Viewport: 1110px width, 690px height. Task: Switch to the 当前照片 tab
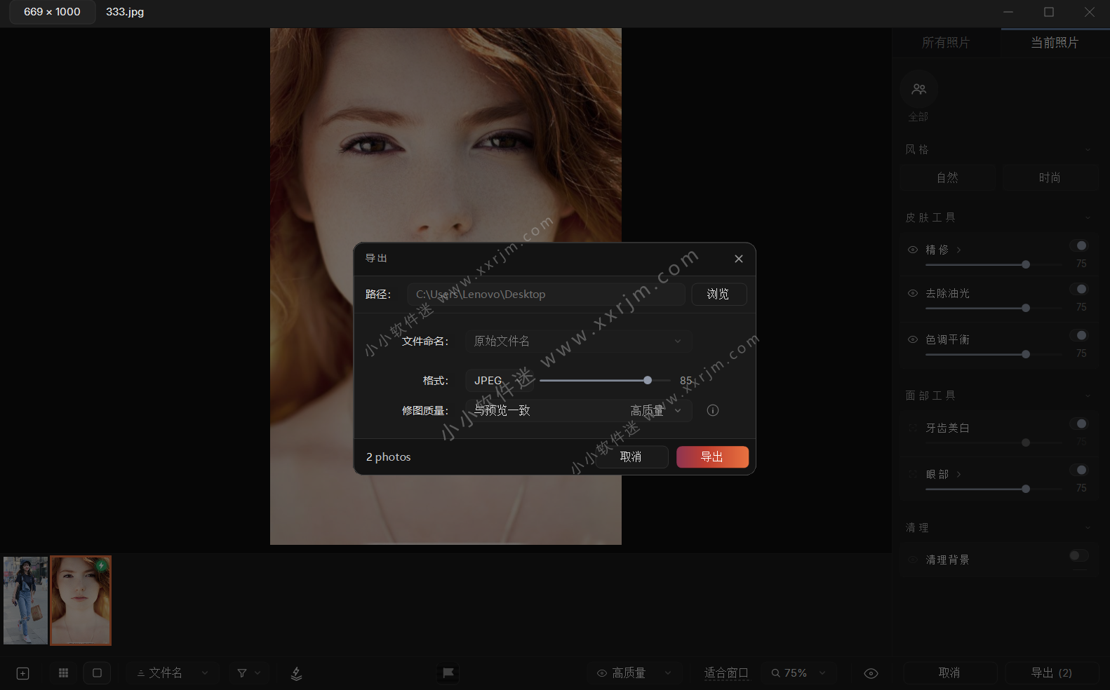pyautogui.click(x=1054, y=43)
